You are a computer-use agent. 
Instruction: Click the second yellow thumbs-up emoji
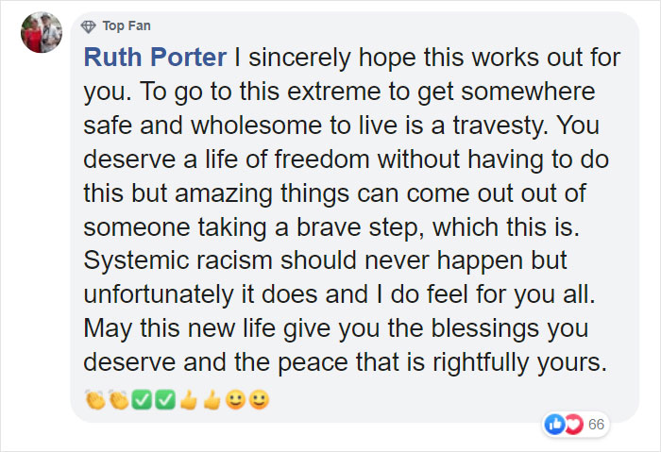pyautogui.click(x=212, y=400)
